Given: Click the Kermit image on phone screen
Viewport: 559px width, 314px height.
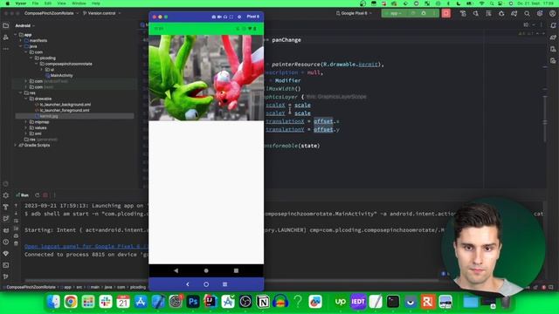Looking at the screenshot, I should [x=206, y=78].
